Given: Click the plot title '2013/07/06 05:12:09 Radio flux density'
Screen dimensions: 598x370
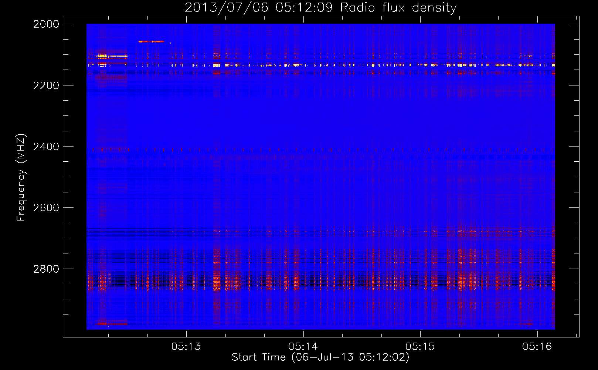Looking at the screenshot, I should pyautogui.click(x=320, y=8).
